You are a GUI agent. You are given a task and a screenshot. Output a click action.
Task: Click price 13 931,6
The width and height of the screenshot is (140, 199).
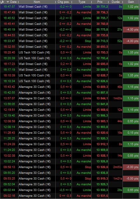click(102, 196)
